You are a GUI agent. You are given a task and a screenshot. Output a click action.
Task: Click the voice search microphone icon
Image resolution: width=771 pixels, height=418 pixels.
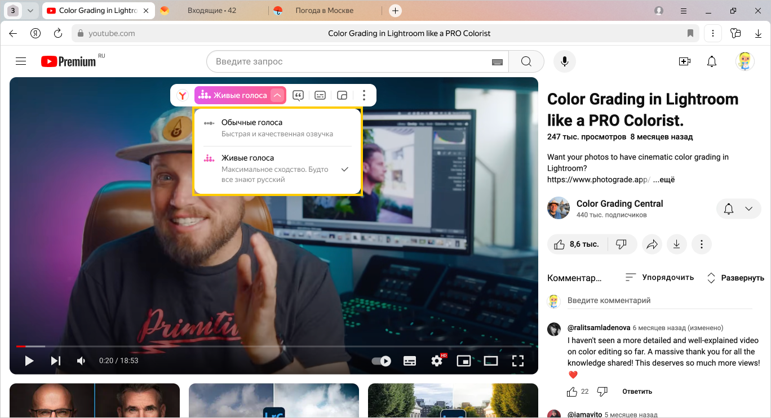point(564,61)
